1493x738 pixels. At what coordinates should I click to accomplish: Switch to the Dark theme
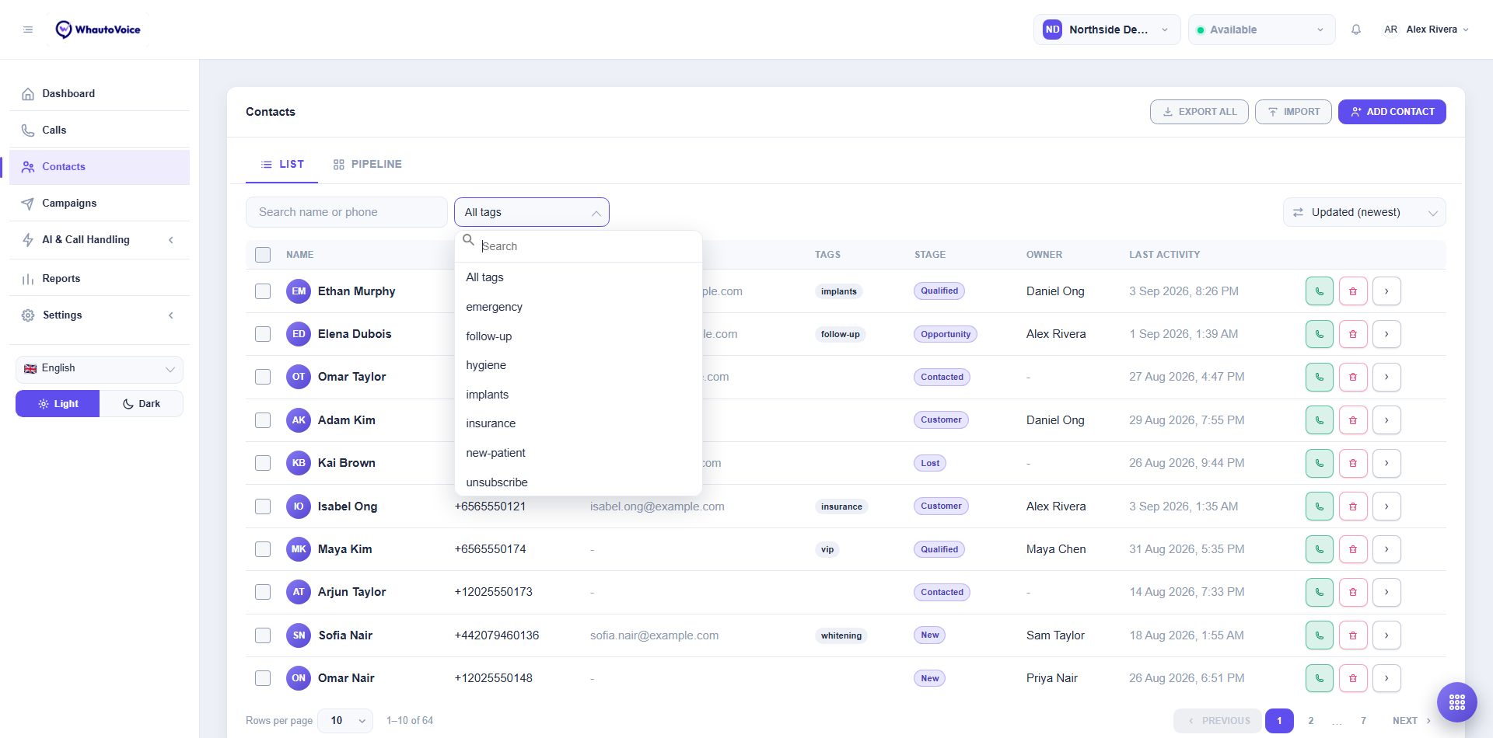(142, 404)
